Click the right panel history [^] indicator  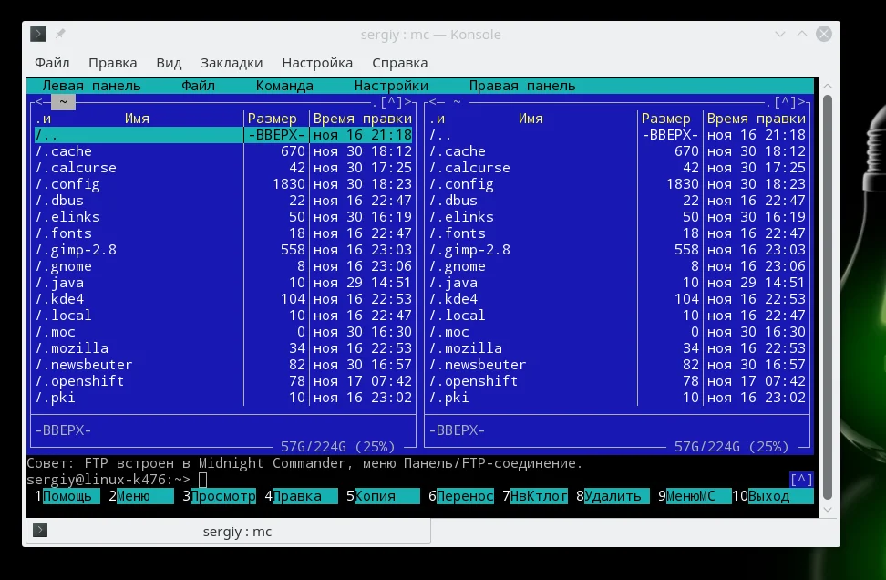785,102
